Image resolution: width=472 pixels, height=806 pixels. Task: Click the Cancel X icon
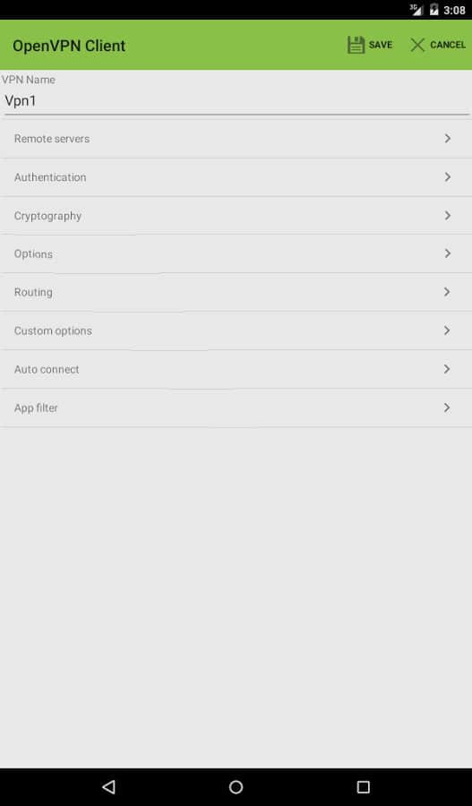pyautogui.click(x=417, y=45)
